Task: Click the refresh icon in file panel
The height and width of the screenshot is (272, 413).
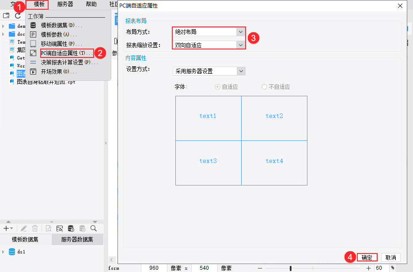Action: point(18,15)
